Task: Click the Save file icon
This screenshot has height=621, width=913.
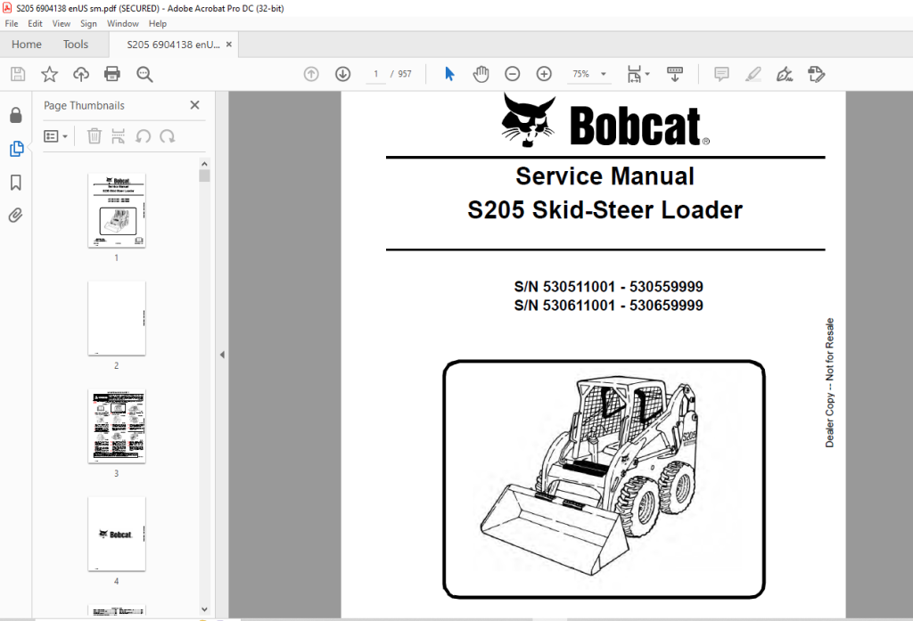Action: pos(18,74)
